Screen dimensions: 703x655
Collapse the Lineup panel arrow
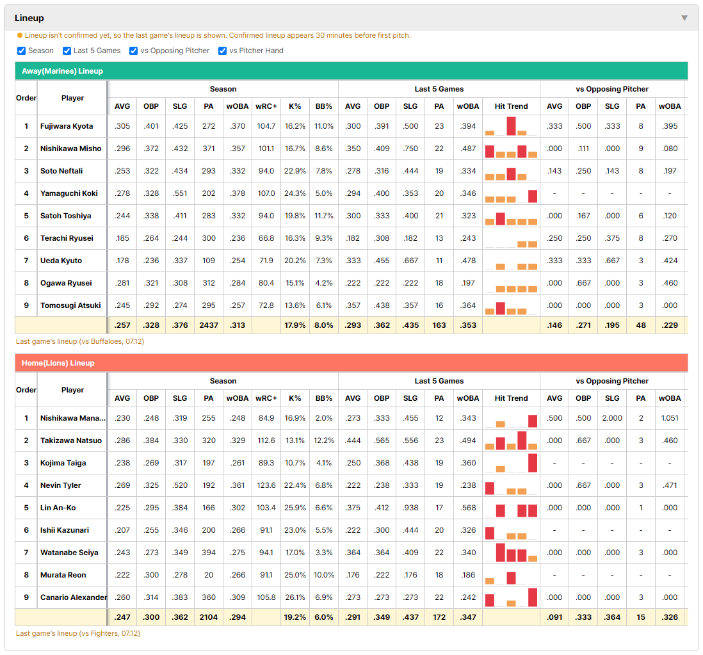[684, 18]
